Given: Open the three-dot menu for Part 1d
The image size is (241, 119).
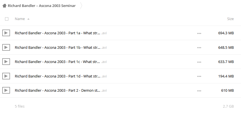Looking at the screenshot, I should (x=199, y=76).
